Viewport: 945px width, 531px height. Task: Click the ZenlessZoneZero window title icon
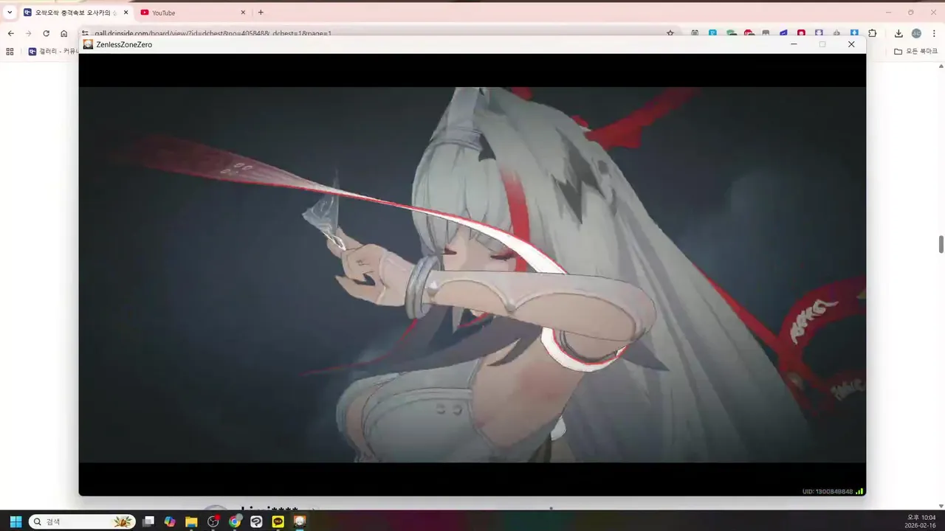pyautogui.click(x=89, y=44)
